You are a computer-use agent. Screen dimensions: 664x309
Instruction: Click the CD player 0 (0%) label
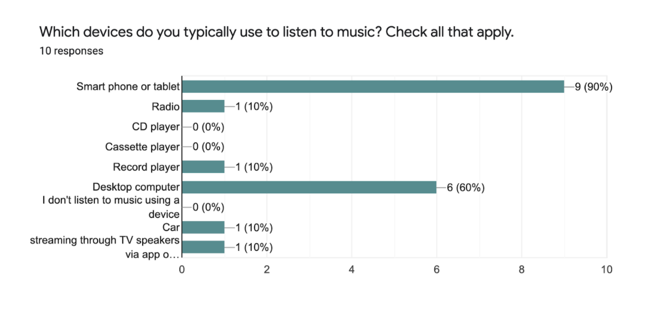point(208,127)
